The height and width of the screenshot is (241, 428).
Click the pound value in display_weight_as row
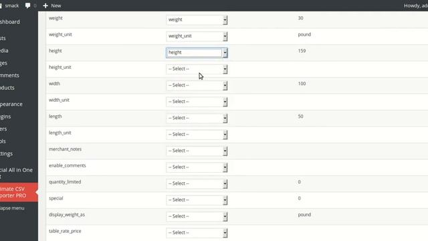304,215
